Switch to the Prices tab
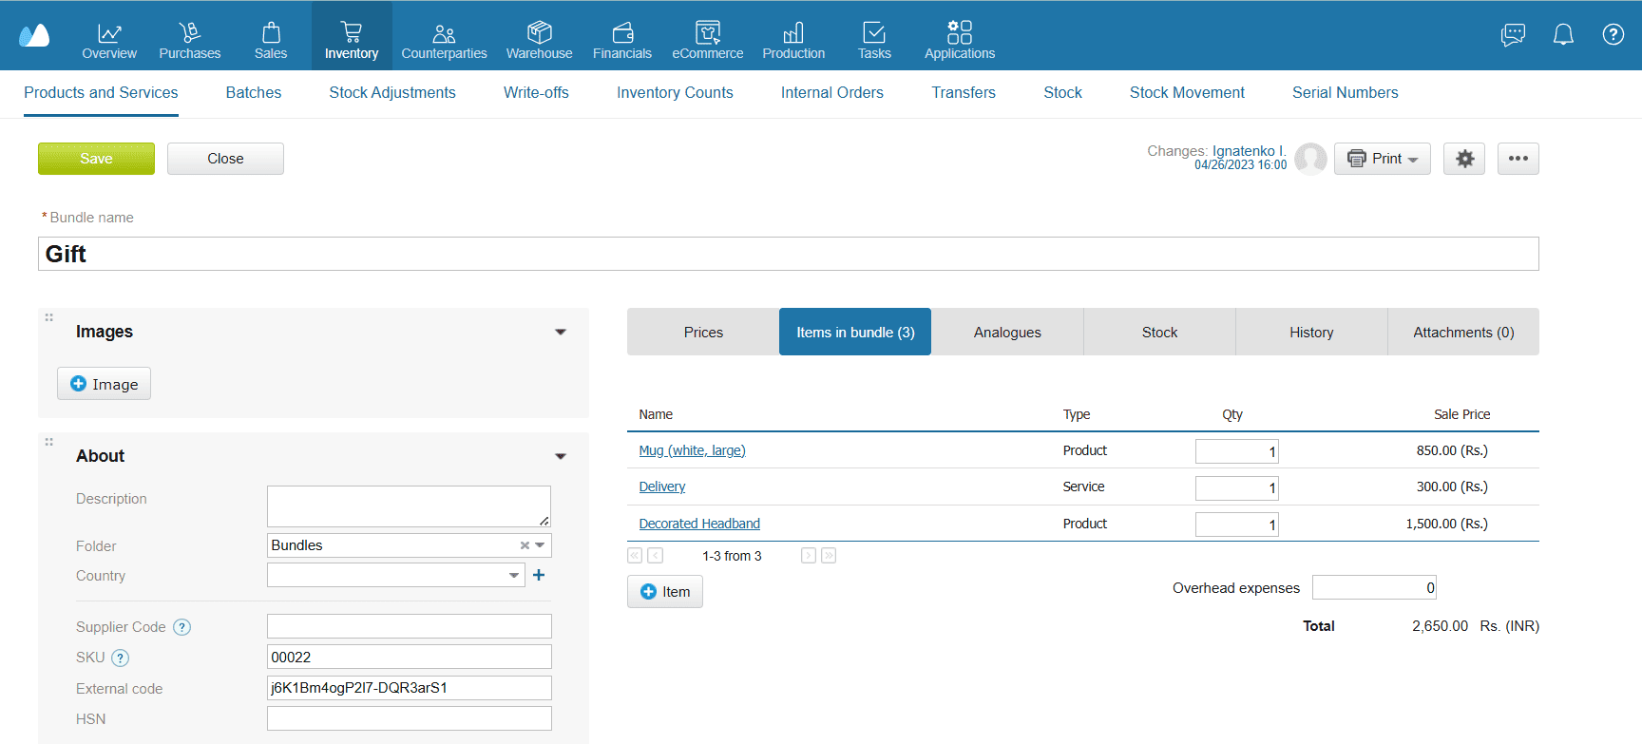 click(x=703, y=332)
